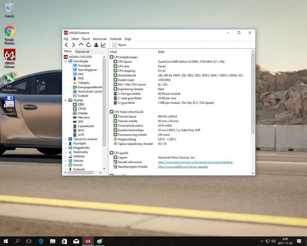
Task: Open Google Chrome from the desktop
Action: pos(10,35)
